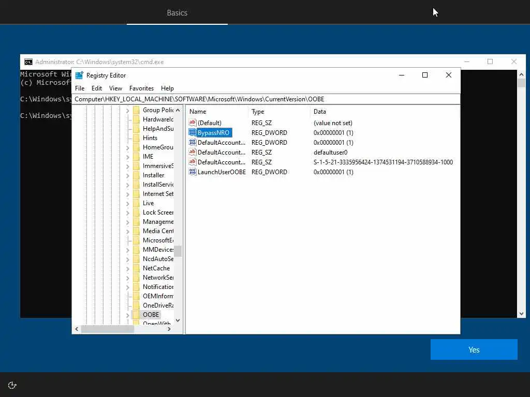Click the Name column header
The height and width of the screenshot is (397, 530).
click(x=217, y=112)
